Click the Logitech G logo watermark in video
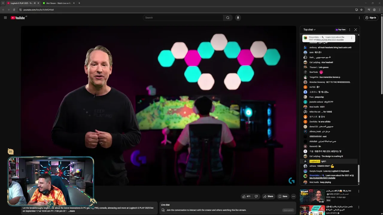The width and height of the screenshot is (383, 215). (x=291, y=181)
